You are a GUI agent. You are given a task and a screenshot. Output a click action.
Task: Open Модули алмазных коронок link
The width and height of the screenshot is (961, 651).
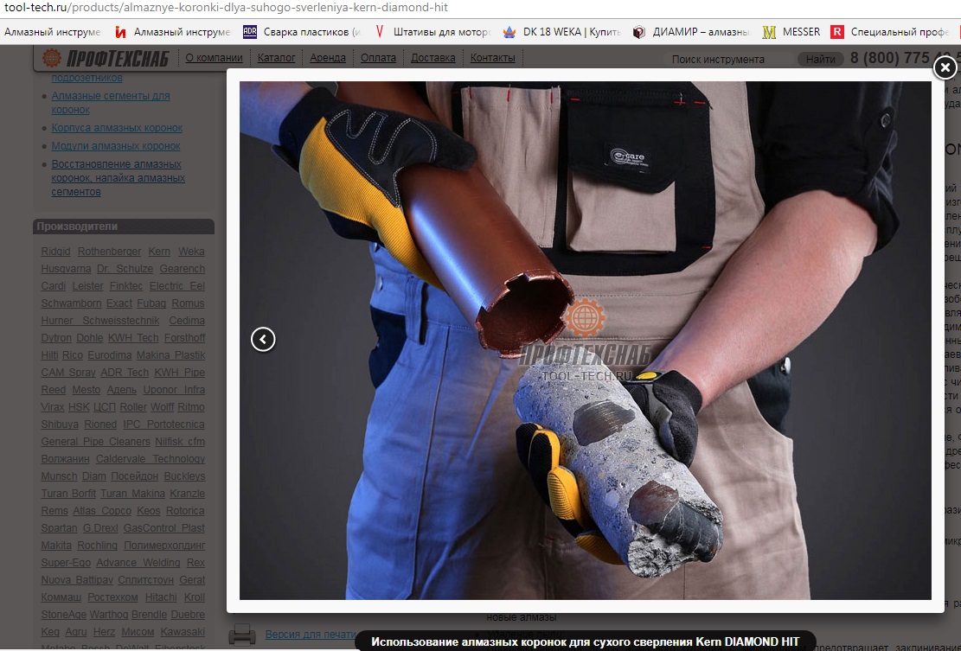(116, 146)
